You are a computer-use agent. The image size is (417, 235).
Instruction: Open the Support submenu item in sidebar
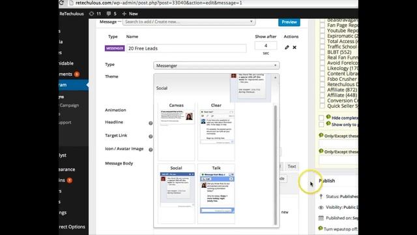[x=65, y=123]
